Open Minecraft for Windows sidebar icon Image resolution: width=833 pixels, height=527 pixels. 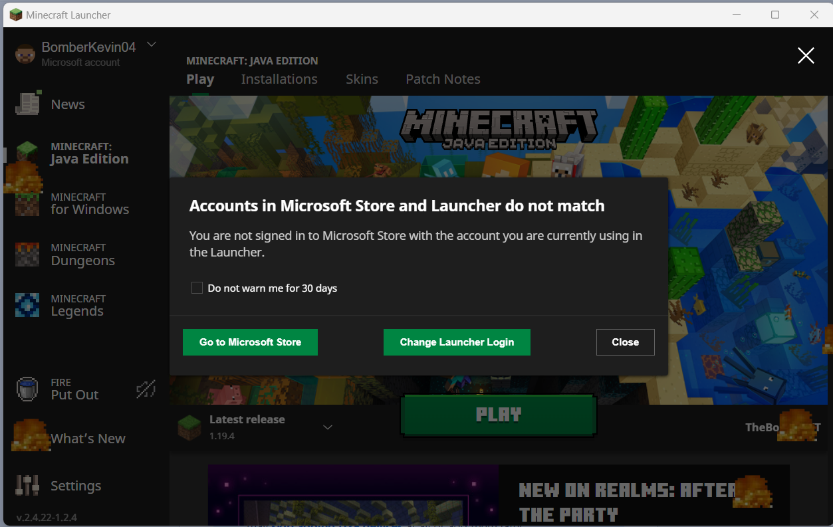(28, 203)
